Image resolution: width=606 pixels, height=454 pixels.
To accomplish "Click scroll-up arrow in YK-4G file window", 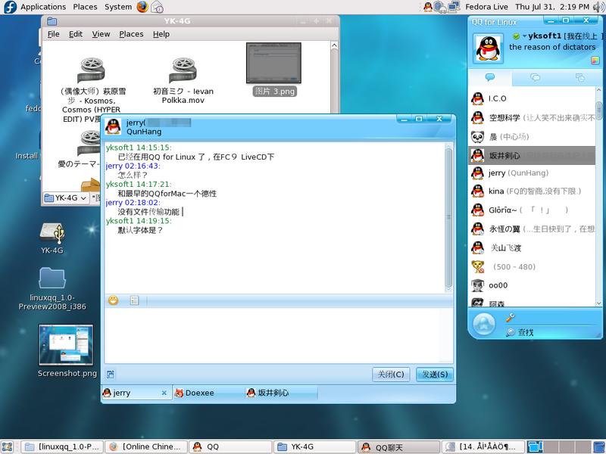I will (334, 45).
